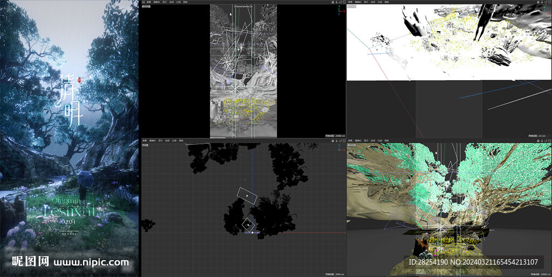Image resolution: width=552 pixels, height=277 pixels.
Task: Click dolly-zoom icon in top-view silhouette viewport
Action: coord(336,140)
